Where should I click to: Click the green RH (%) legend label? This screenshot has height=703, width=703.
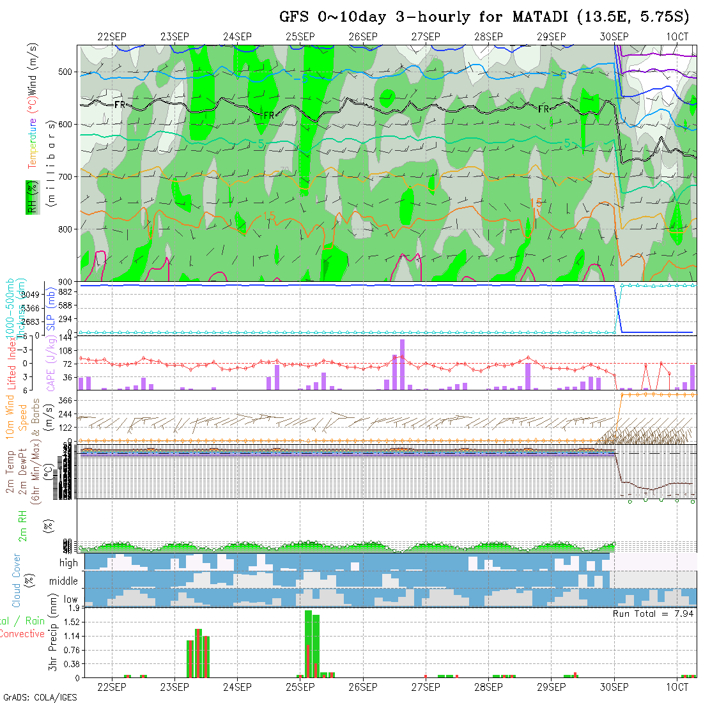click(30, 197)
